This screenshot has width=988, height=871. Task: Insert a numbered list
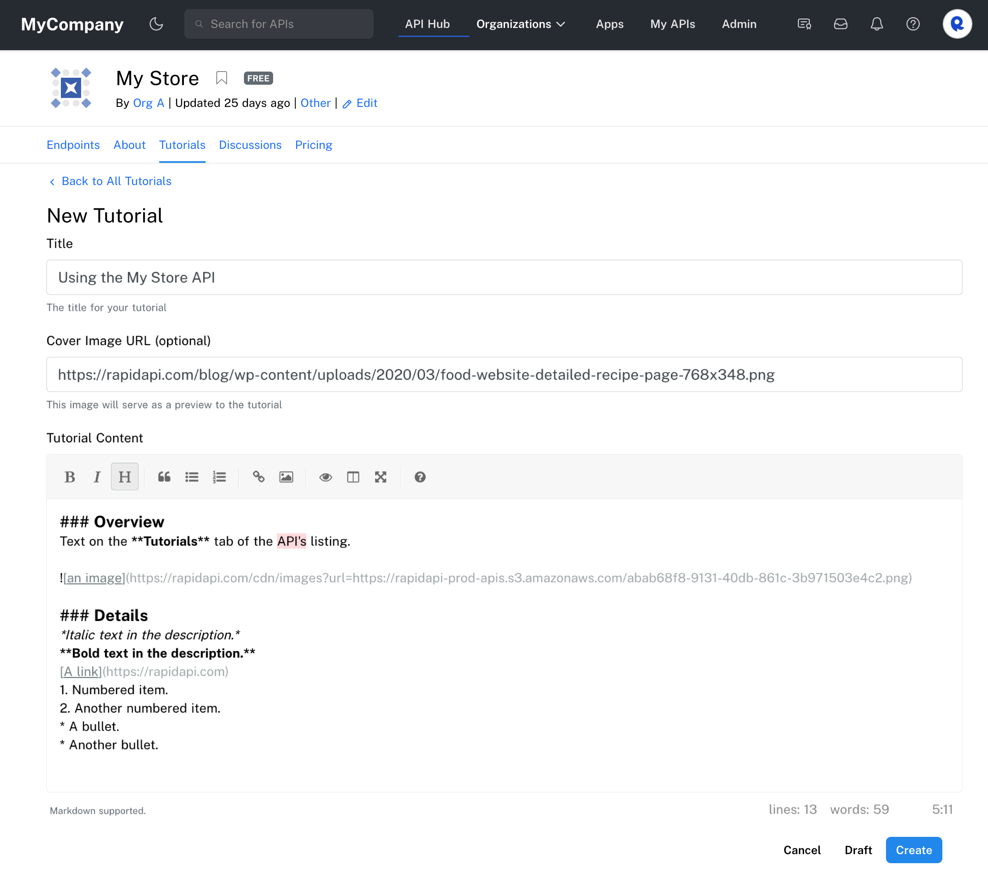220,477
